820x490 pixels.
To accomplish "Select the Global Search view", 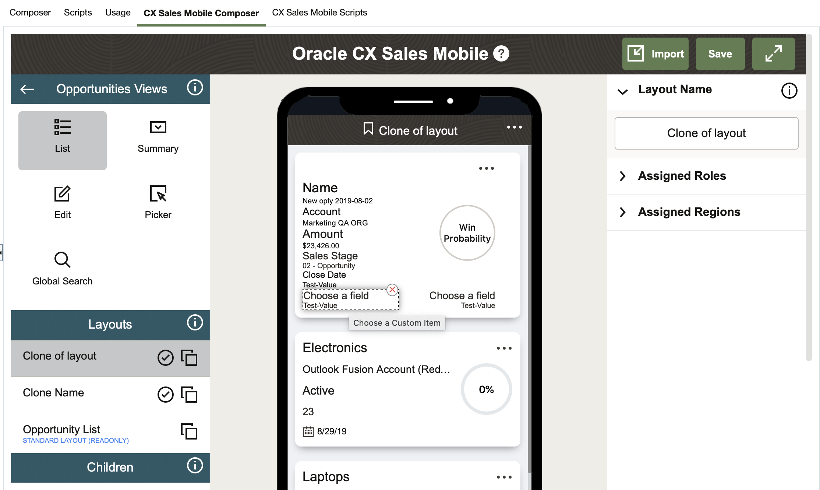I will click(62, 260).
